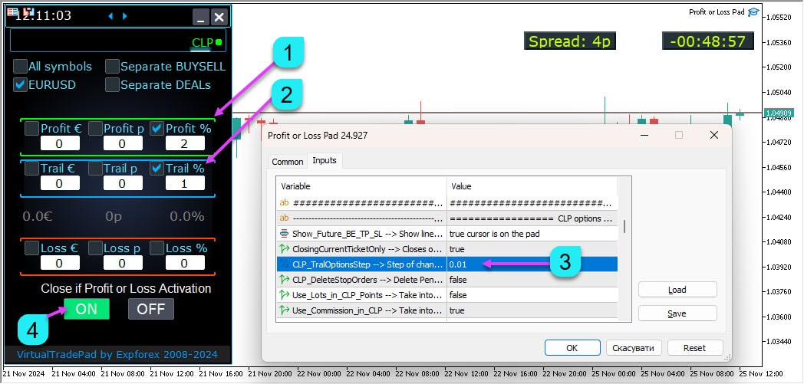The height and width of the screenshot is (384, 804).
Task: Click OK to confirm inputs
Action: tap(572, 348)
